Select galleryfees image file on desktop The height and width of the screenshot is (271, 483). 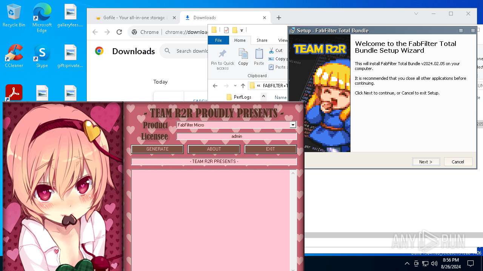coord(70,16)
